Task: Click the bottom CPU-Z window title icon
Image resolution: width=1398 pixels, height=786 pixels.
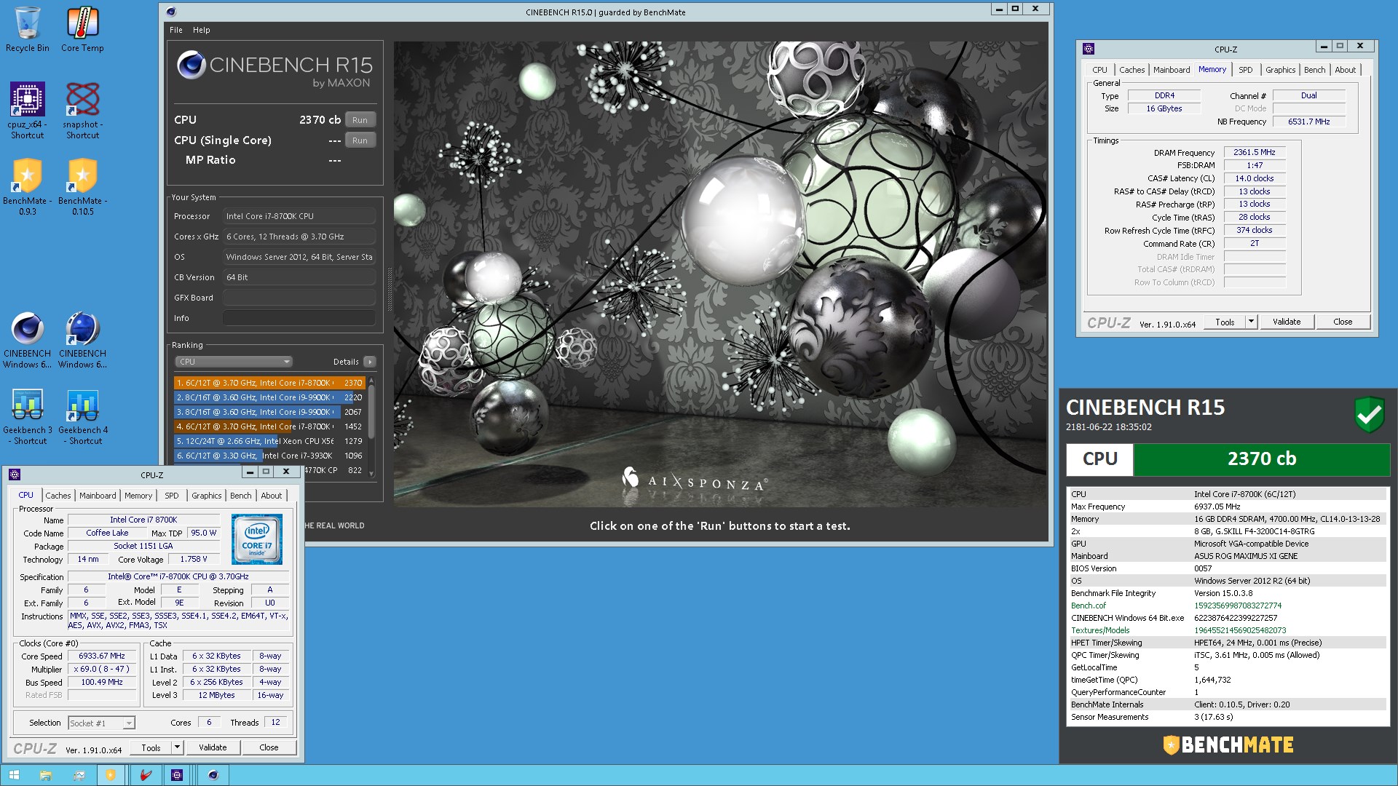Action: coord(14,475)
